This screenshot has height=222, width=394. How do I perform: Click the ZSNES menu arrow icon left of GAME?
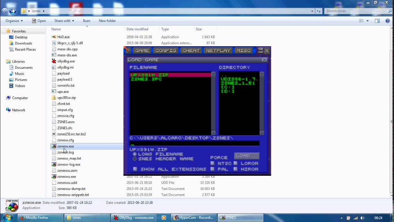pyautogui.click(x=128, y=51)
